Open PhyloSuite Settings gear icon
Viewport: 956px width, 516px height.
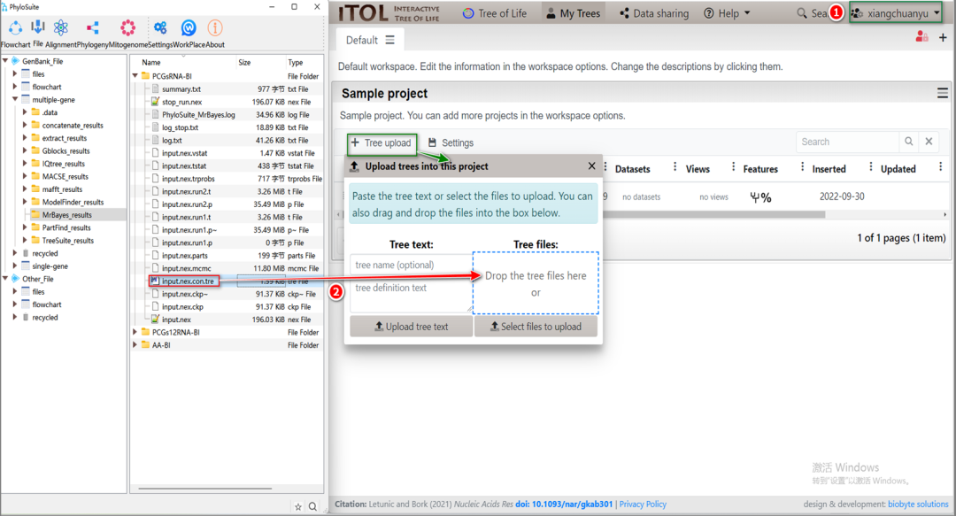pos(159,27)
